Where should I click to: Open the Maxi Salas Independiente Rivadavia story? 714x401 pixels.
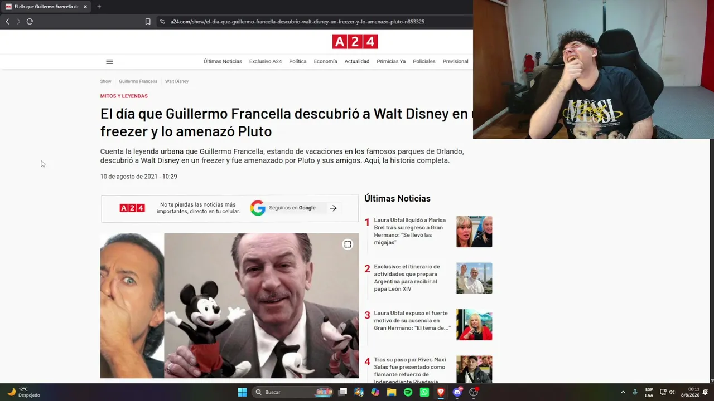click(410, 371)
